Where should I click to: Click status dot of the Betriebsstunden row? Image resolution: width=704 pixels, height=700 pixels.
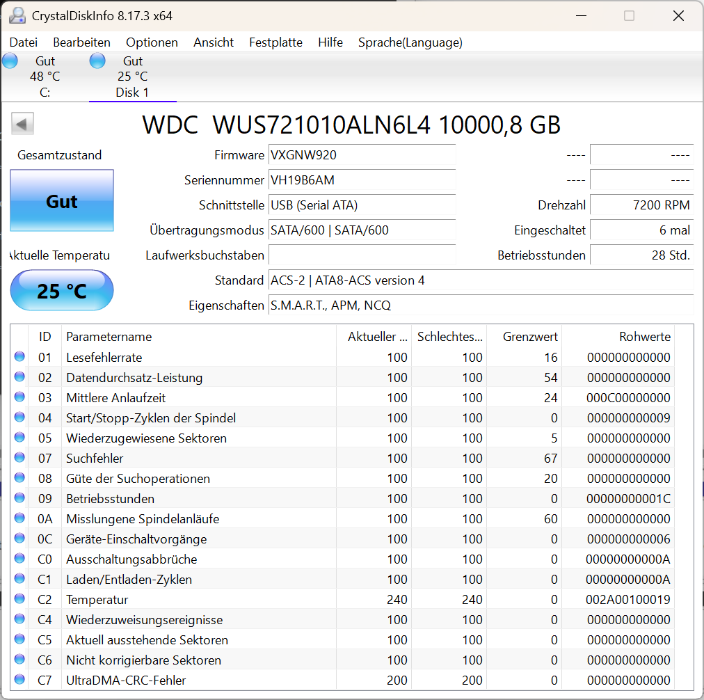click(19, 498)
